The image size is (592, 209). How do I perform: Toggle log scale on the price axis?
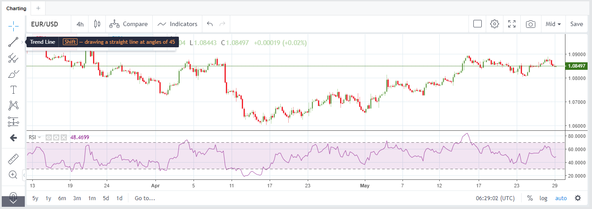point(543,198)
